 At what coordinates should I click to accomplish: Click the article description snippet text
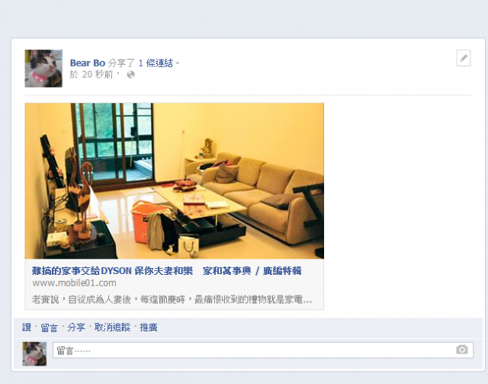pos(172,299)
